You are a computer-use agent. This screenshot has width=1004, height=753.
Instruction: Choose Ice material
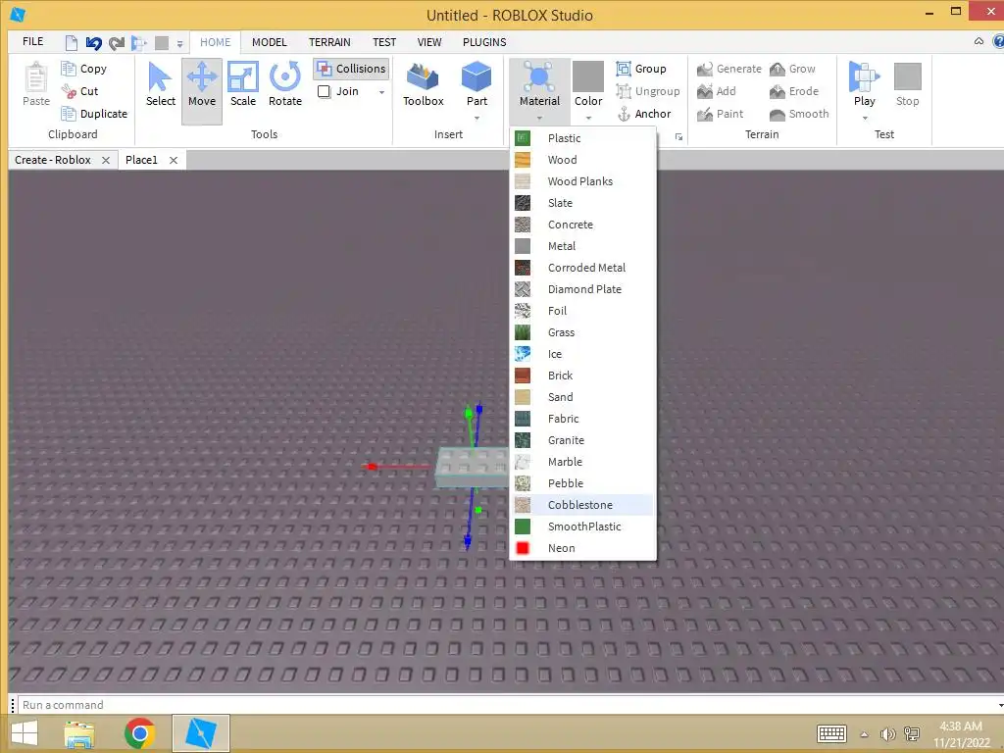(x=581, y=353)
